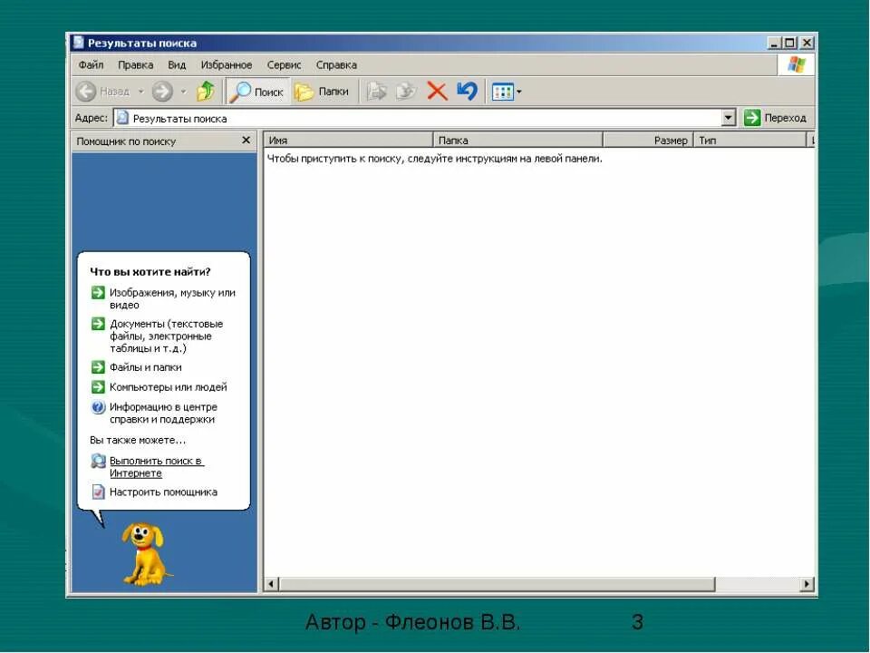870x653 pixels.
Task: Open the Сервис menu
Action: pos(284,64)
